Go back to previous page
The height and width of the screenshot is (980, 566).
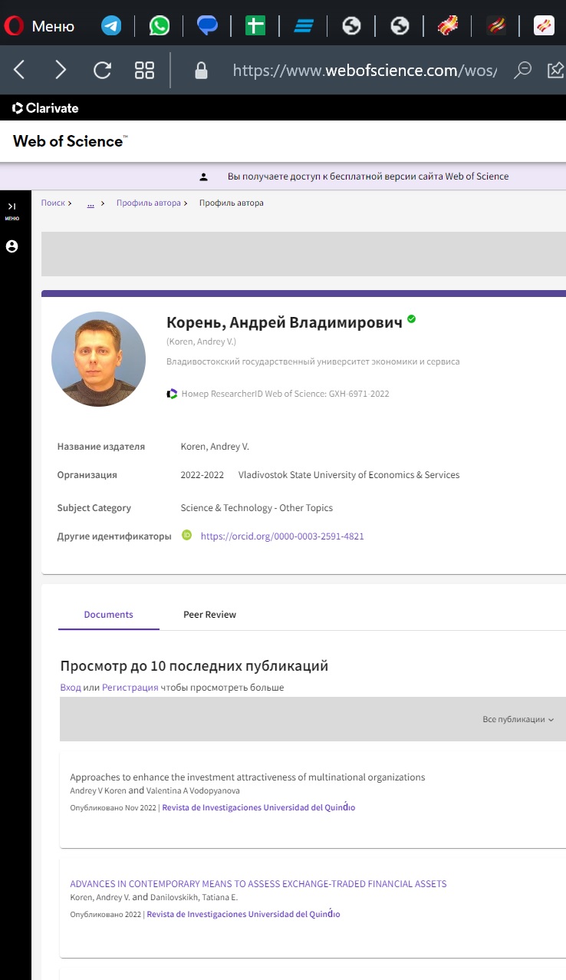[19, 71]
